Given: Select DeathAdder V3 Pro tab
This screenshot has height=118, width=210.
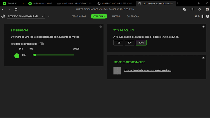Looking at the screenshot, I should tap(156, 3).
